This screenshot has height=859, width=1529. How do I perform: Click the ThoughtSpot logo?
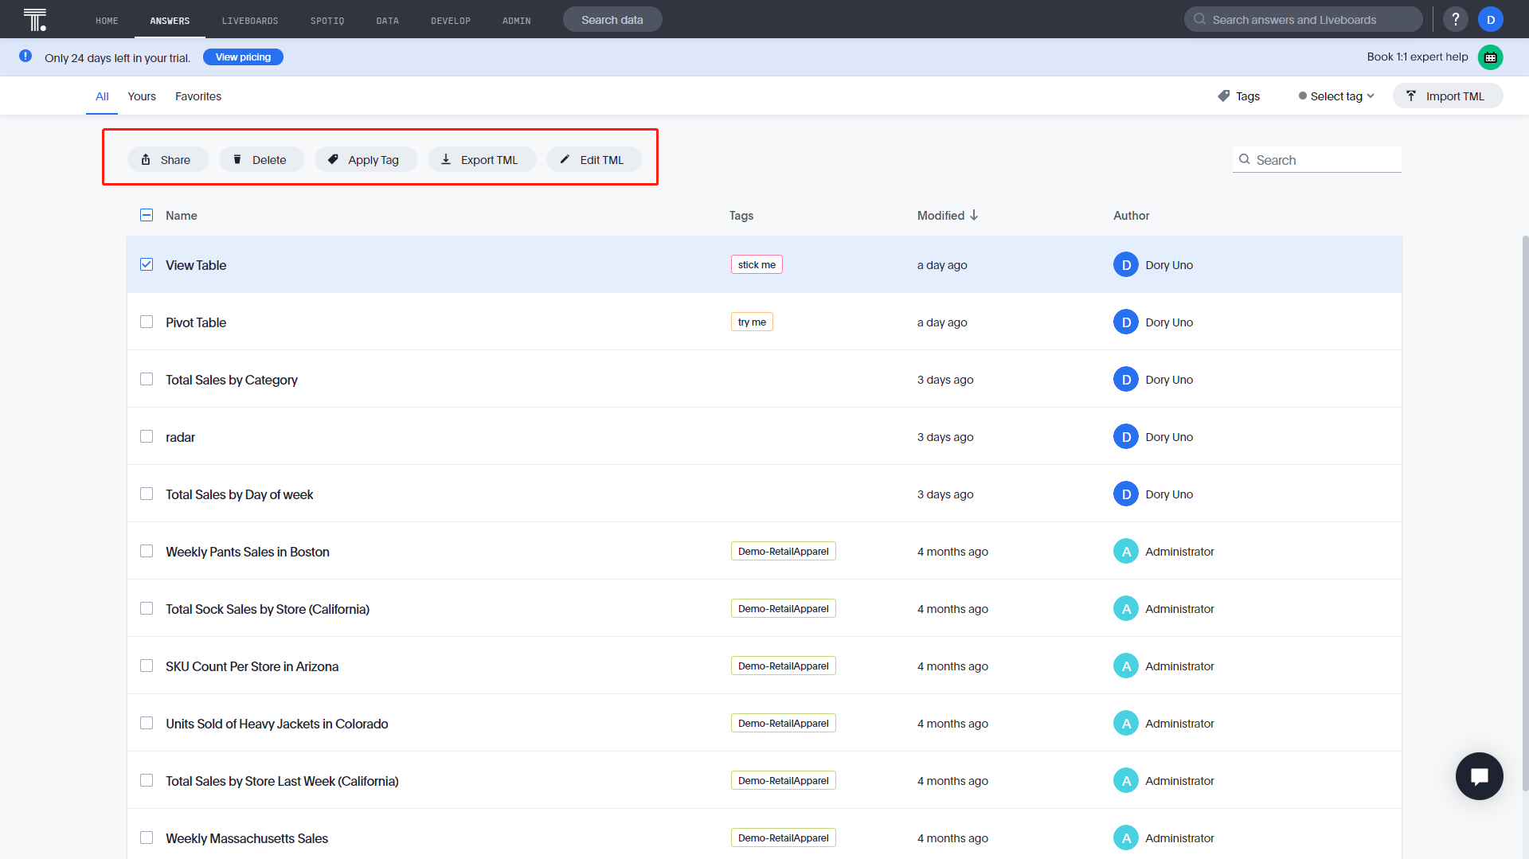tap(34, 19)
